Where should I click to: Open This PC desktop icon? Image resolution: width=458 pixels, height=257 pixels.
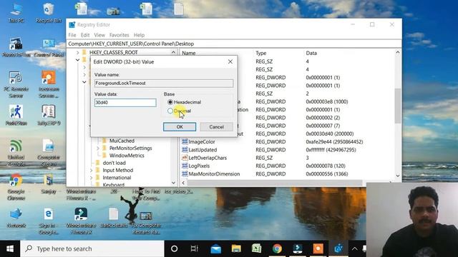16,13
